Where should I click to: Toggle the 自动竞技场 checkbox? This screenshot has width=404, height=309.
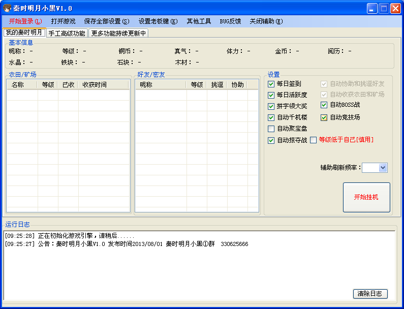click(x=324, y=117)
